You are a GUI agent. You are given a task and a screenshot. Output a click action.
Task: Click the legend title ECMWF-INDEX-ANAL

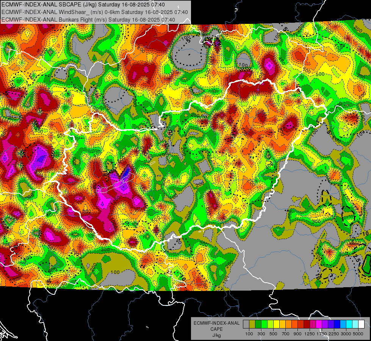tap(216, 323)
